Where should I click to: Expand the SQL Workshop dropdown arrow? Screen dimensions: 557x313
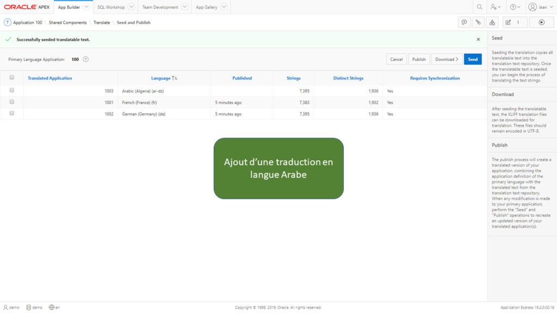point(131,7)
